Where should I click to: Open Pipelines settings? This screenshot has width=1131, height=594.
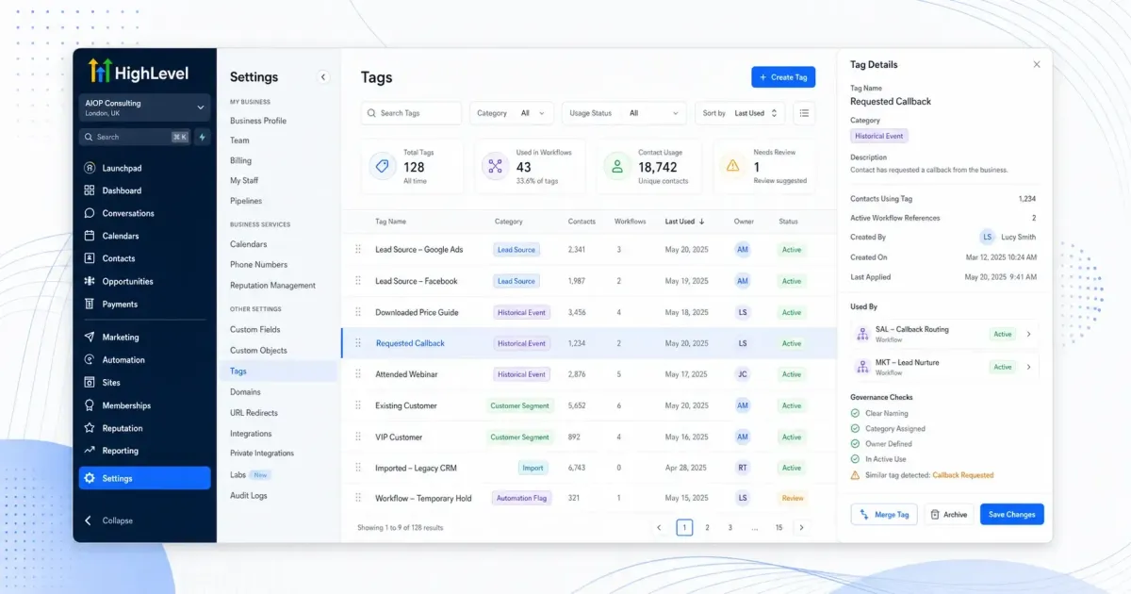point(246,201)
